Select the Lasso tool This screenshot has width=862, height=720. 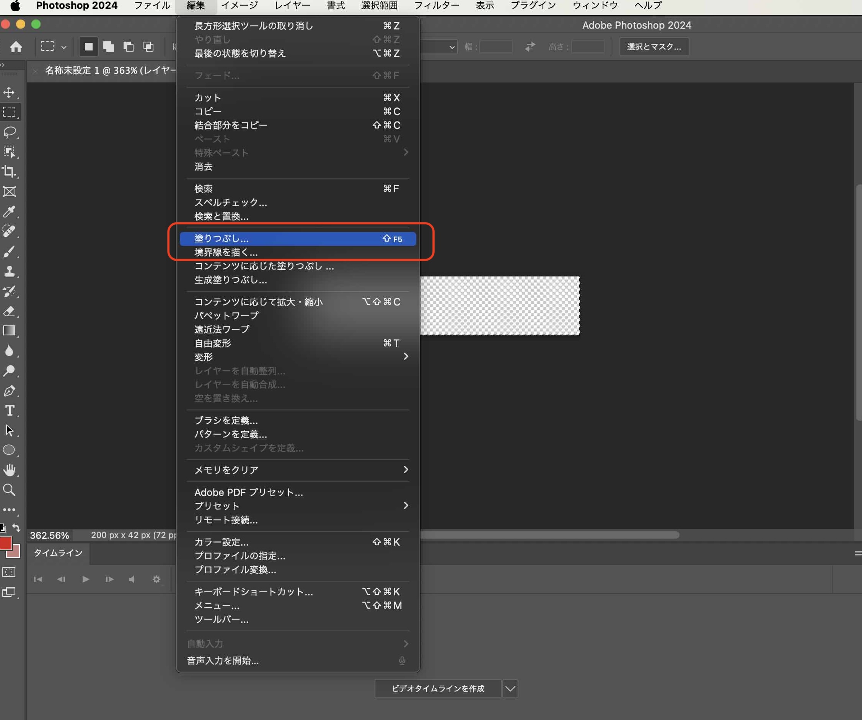[10, 132]
